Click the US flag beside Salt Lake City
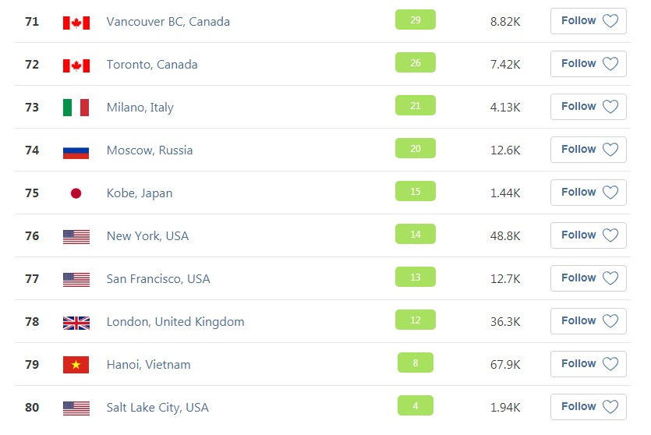This screenshot has height=435, width=651. pos(76,408)
